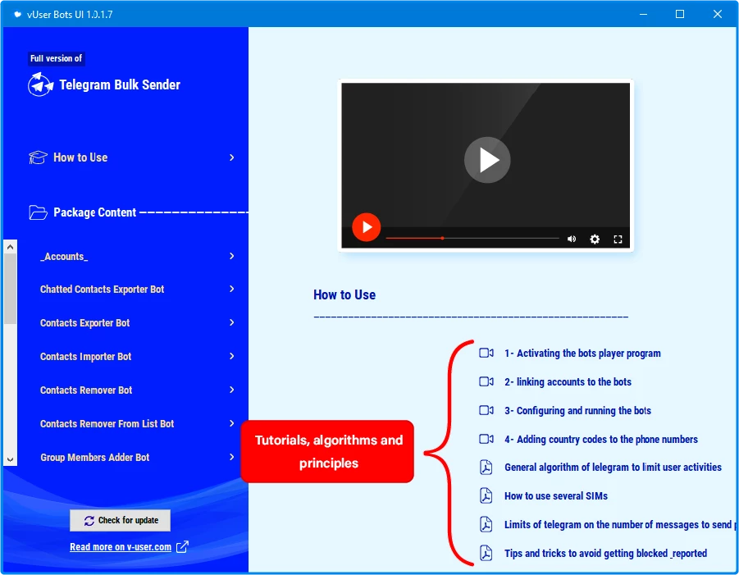Mute the video with the speaker icon
The width and height of the screenshot is (739, 575).
571,239
